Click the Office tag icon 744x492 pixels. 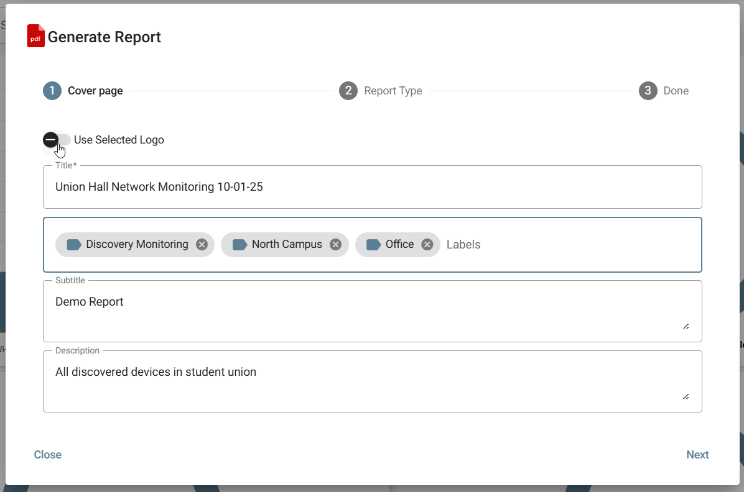point(374,245)
